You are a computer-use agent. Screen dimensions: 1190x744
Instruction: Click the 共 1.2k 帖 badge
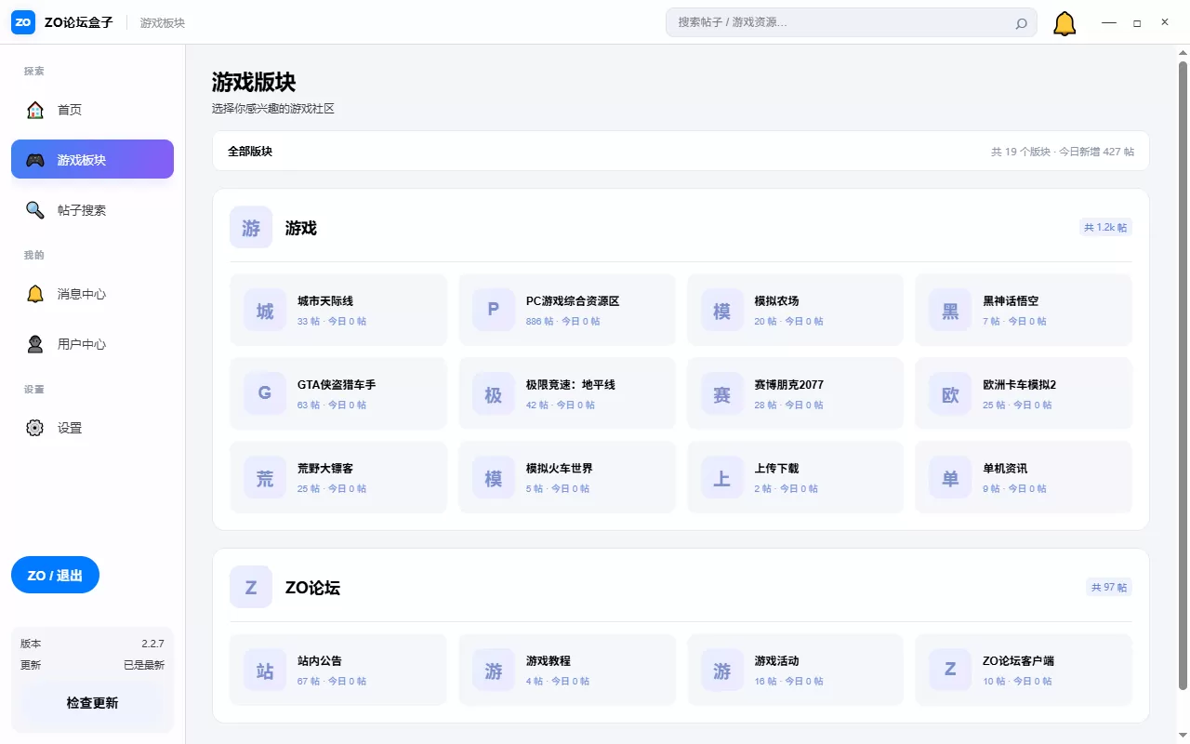tap(1105, 227)
